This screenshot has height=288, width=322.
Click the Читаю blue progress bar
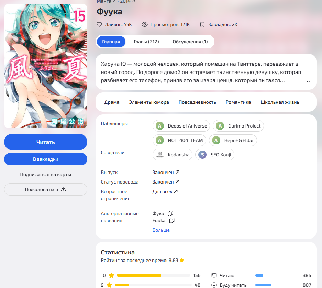click(x=259, y=275)
